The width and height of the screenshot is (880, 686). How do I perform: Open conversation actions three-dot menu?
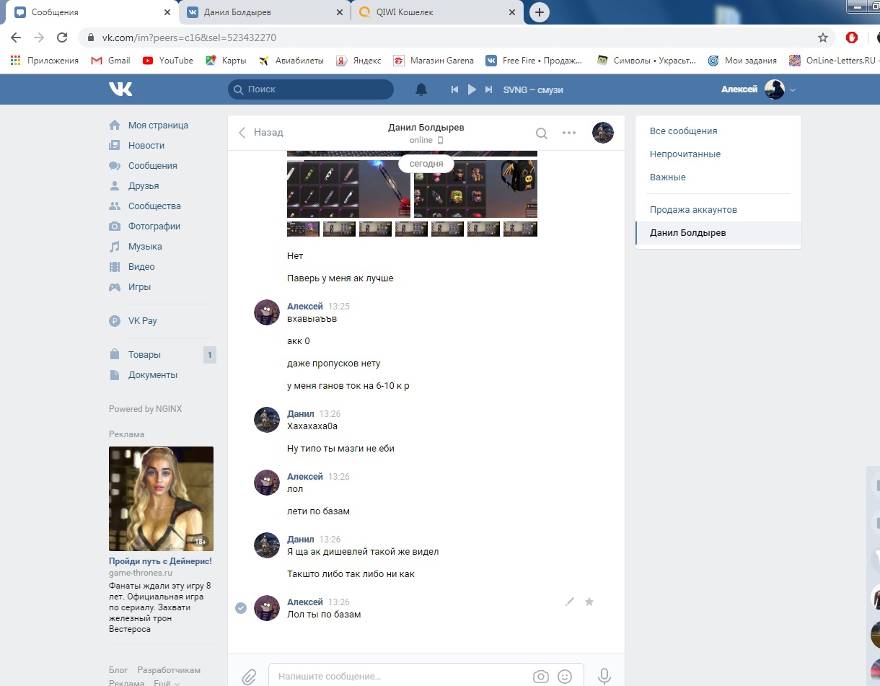click(x=569, y=133)
